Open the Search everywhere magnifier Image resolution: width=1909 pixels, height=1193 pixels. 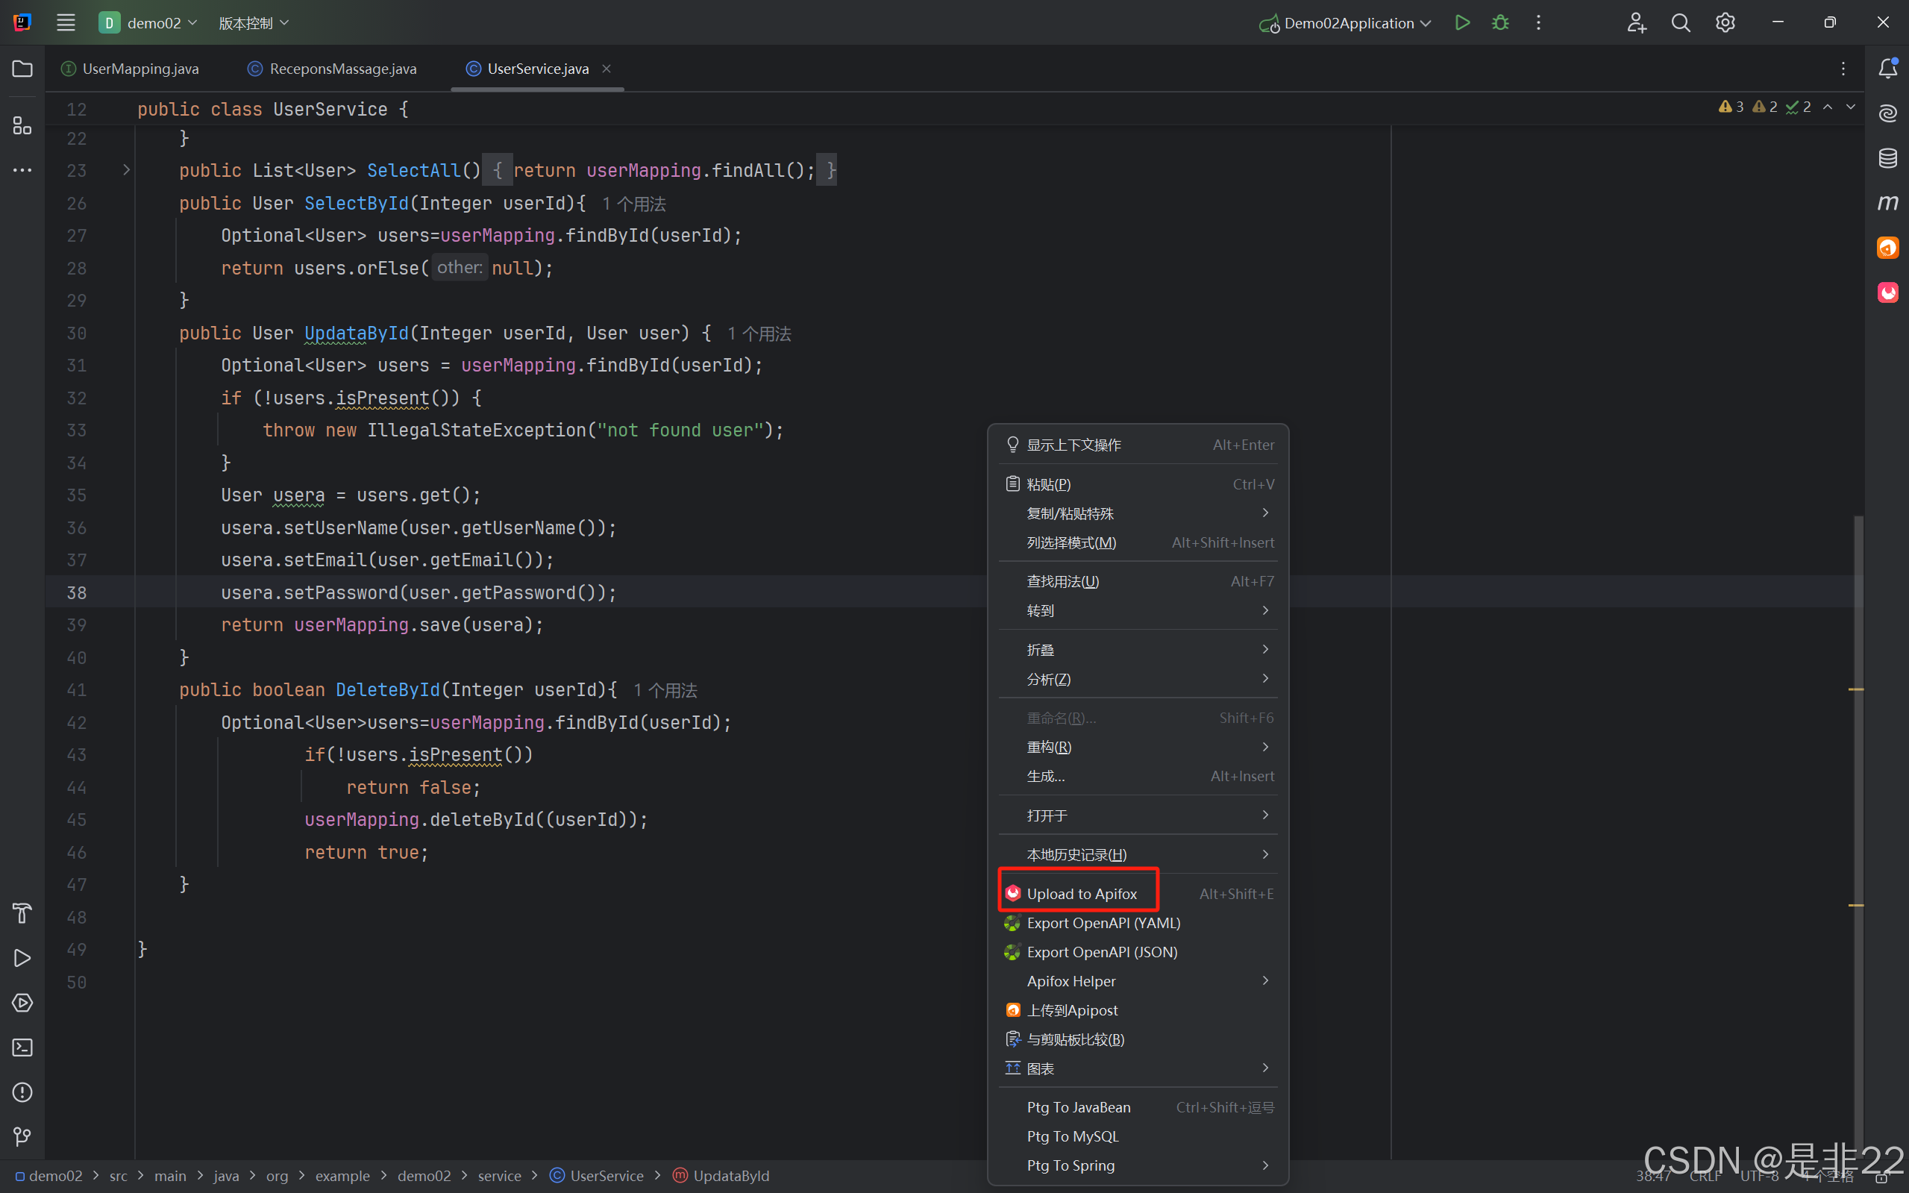click(1681, 22)
